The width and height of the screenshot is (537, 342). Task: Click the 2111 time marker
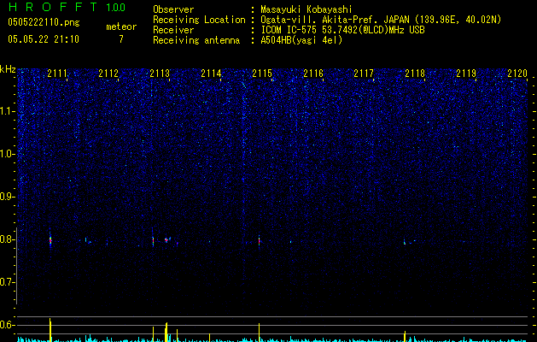coord(57,73)
